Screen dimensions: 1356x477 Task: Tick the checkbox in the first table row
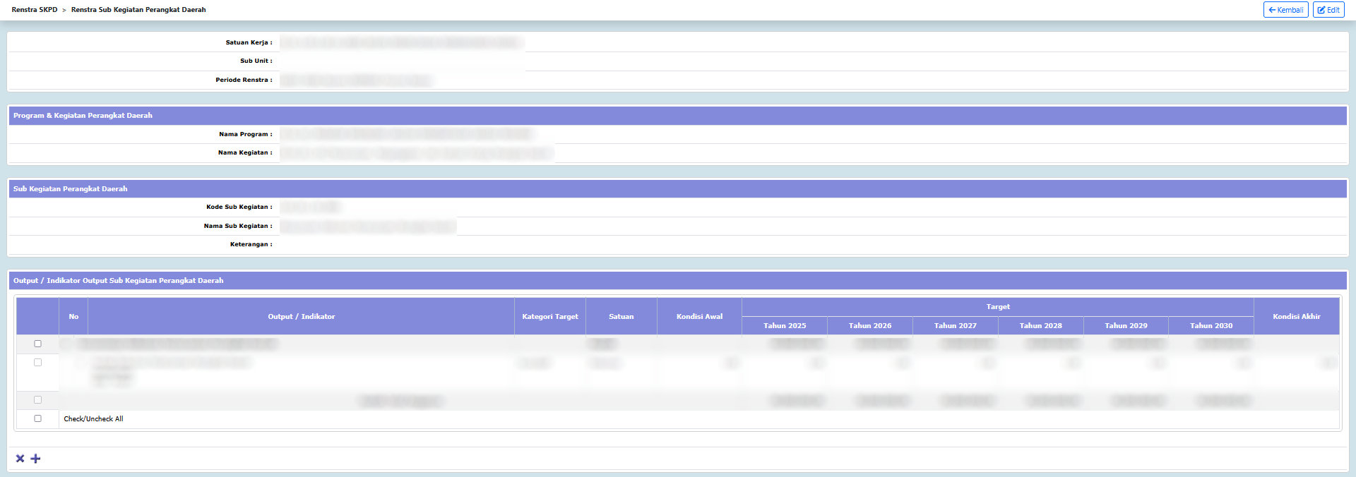pos(38,344)
